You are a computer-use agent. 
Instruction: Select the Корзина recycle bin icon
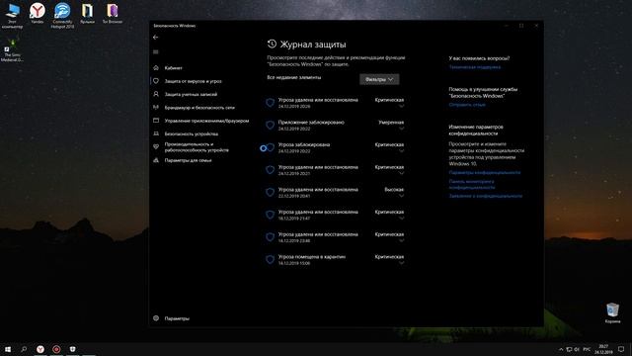612,313
